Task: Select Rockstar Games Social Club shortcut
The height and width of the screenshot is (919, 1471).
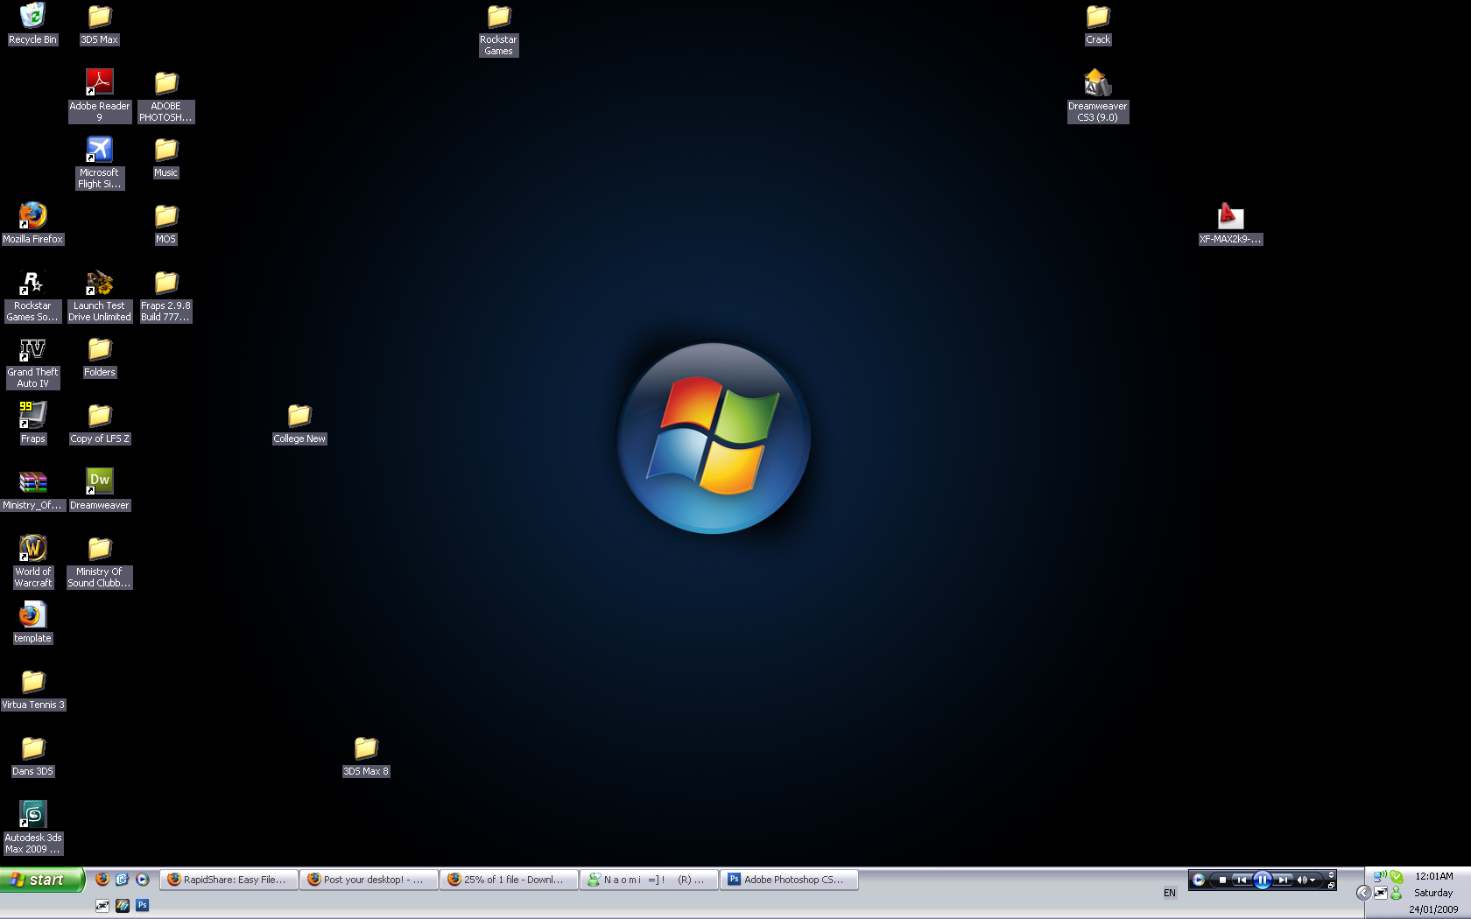Action: pyautogui.click(x=32, y=296)
